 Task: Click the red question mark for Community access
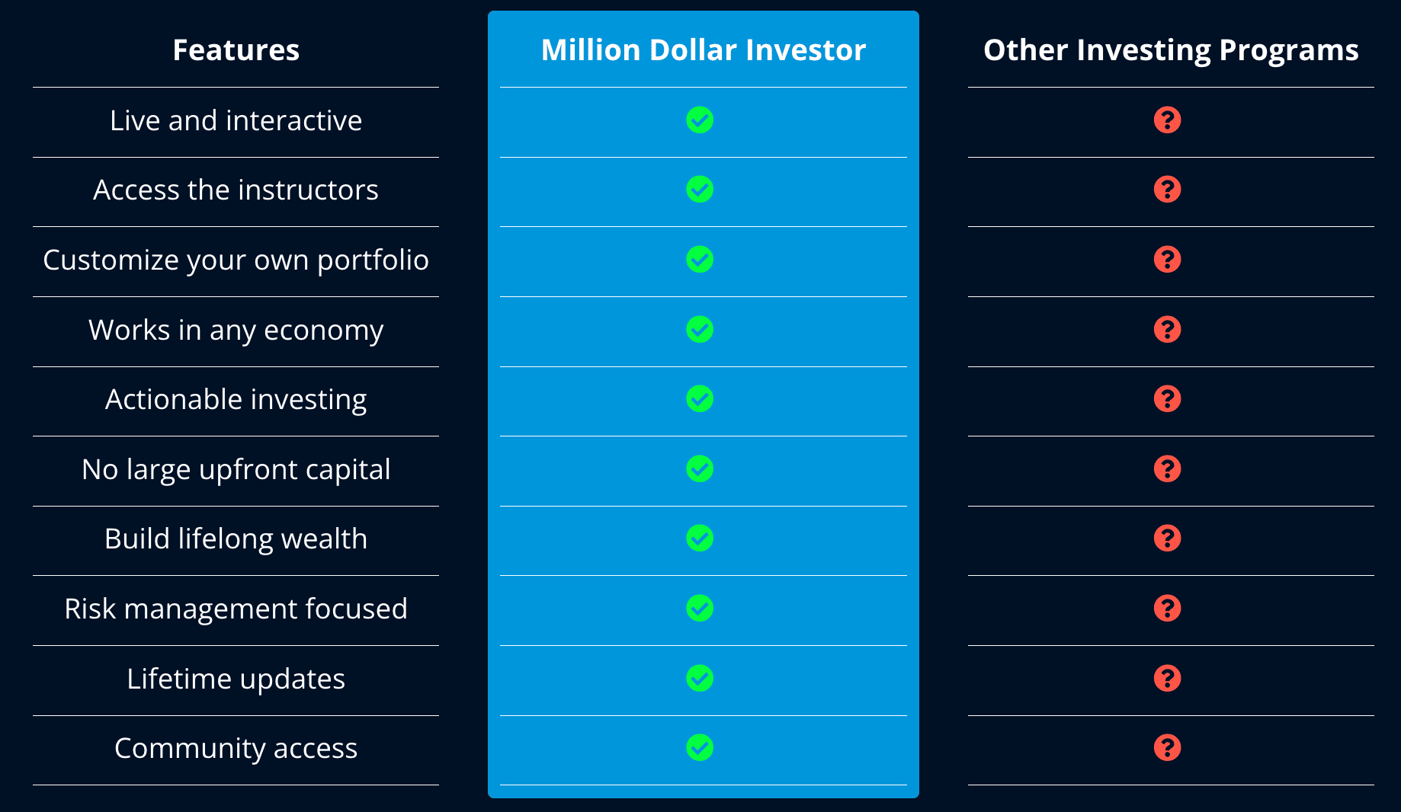(1167, 747)
